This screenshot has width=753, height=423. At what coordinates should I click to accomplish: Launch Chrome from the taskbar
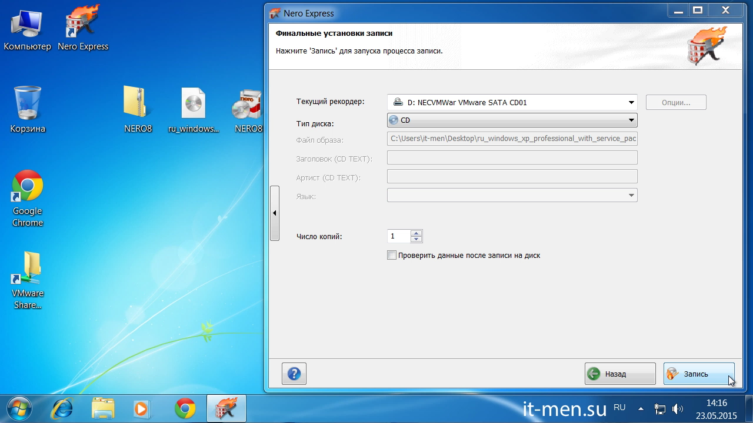pyautogui.click(x=185, y=408)
